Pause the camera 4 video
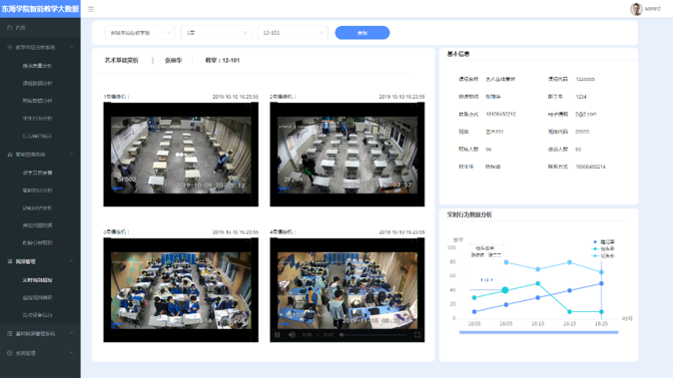The image size is (673, 378). (278, 335)
